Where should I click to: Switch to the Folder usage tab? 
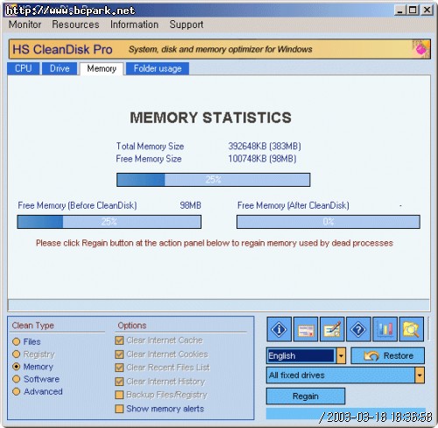coord(158,68)
